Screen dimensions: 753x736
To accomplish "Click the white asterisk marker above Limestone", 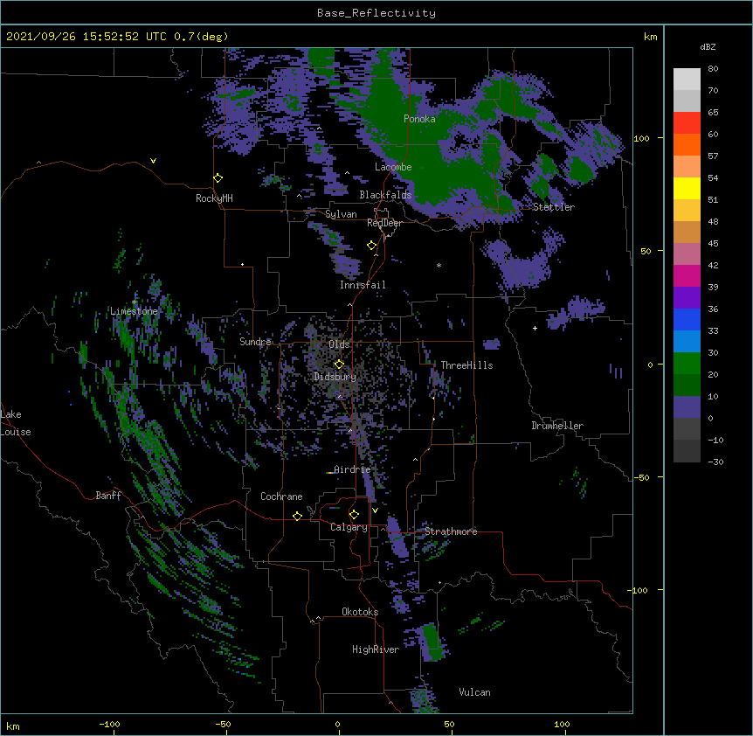I will (x=135, y=302).
